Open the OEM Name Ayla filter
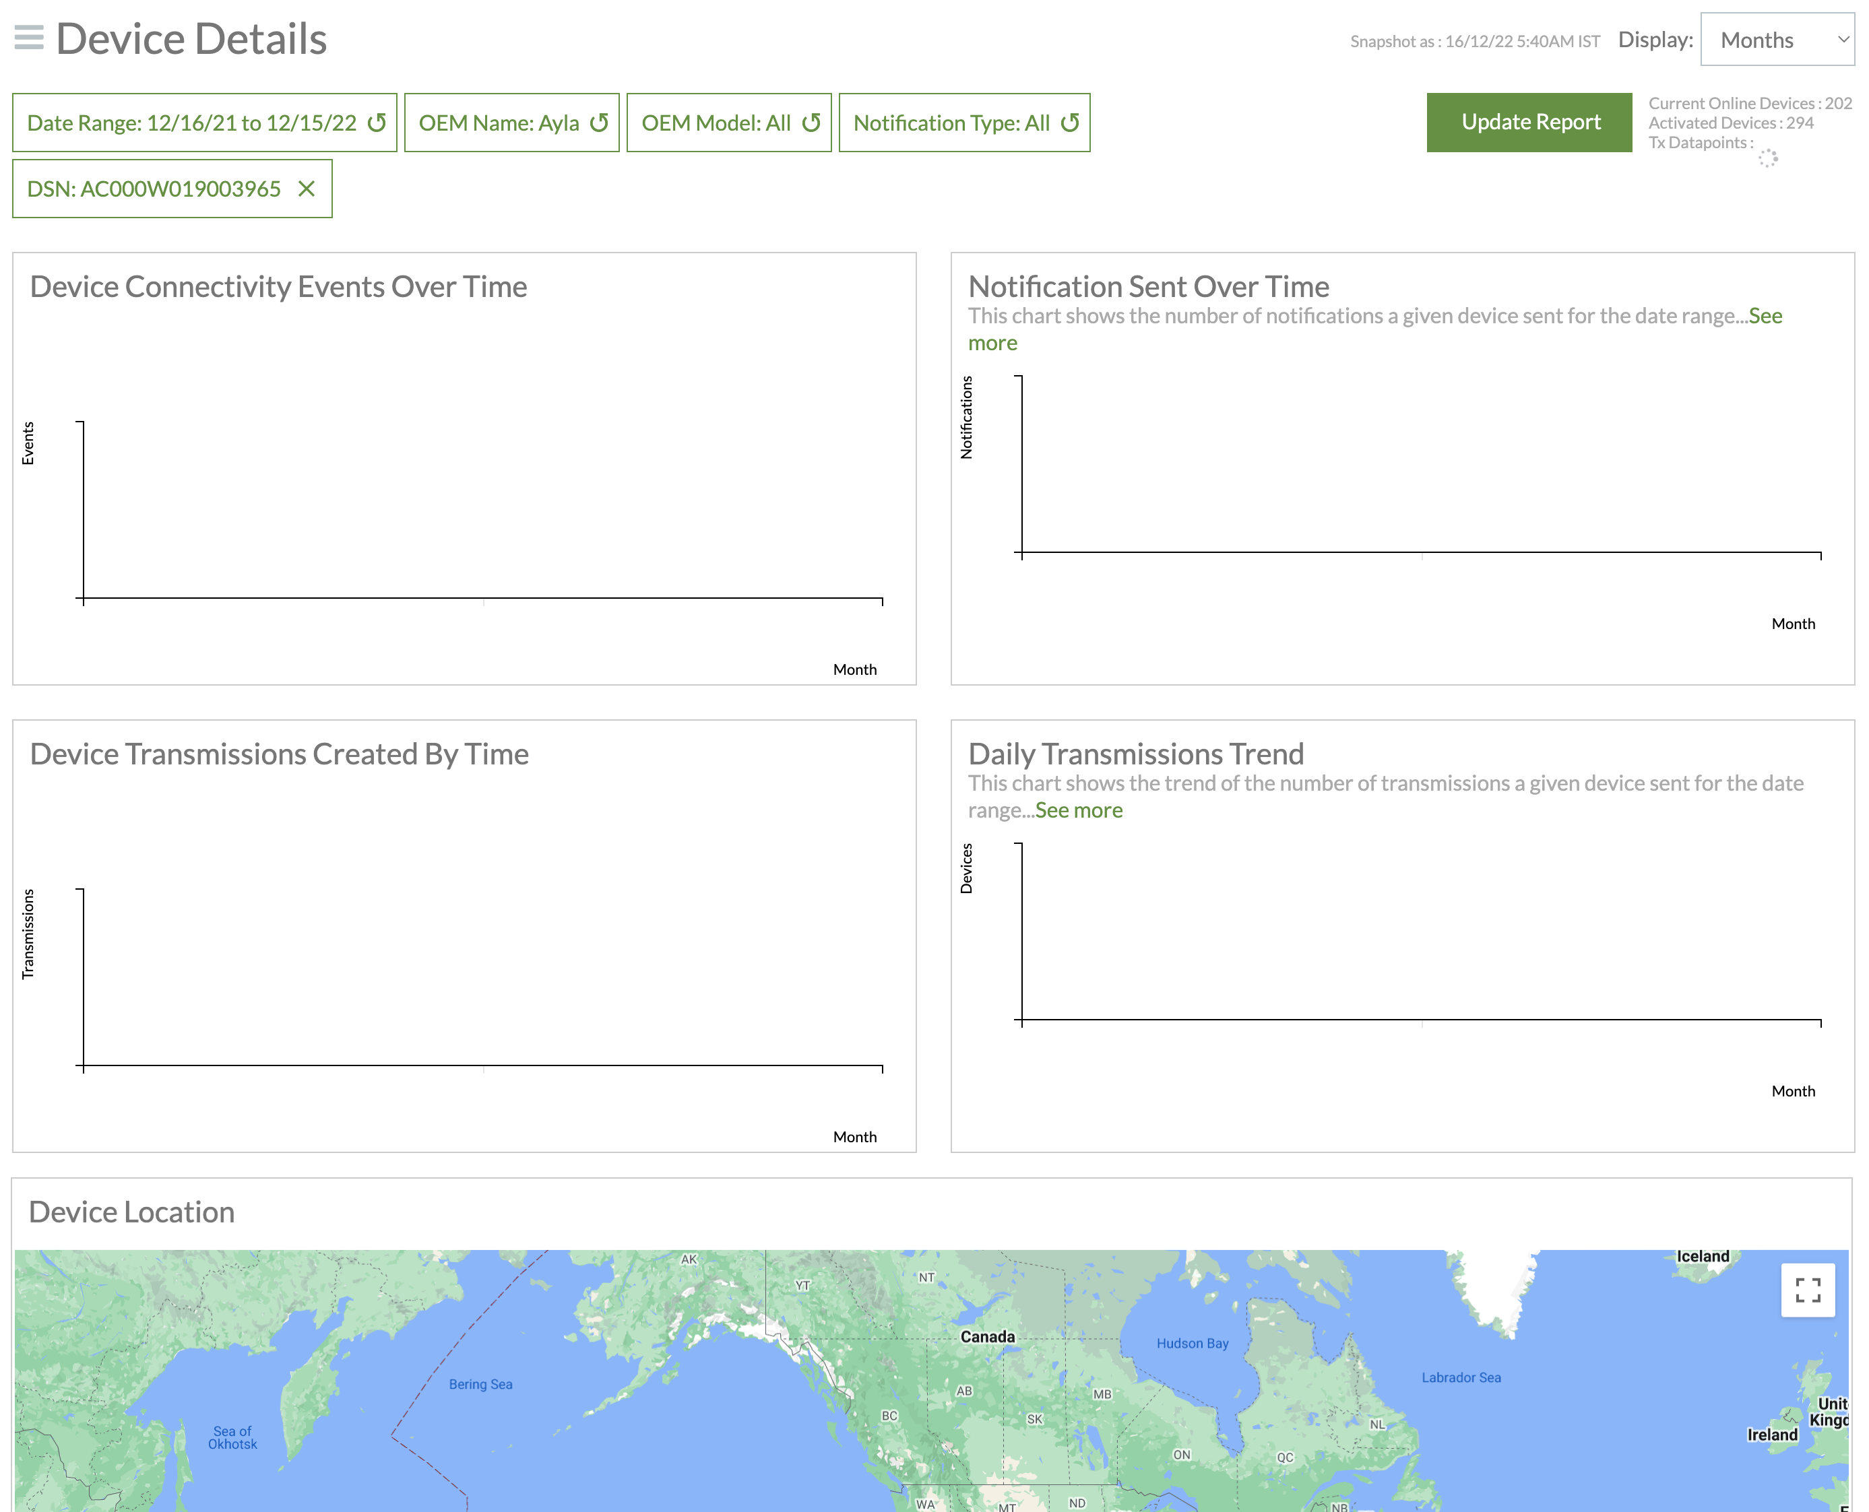Viewport: 1869px width, 1512px height. pos(499,123)
